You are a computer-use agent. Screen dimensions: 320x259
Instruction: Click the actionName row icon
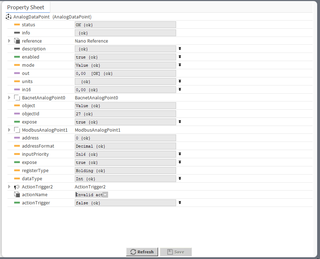17,194
